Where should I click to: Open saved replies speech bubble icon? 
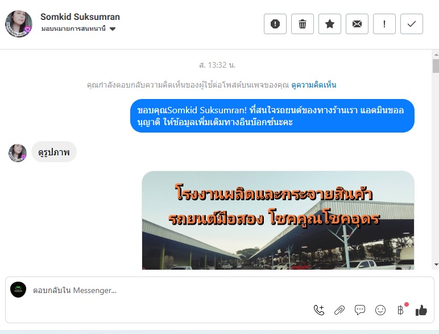360,310
